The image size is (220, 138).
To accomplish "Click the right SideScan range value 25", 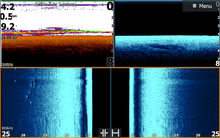I will point(215,134).
